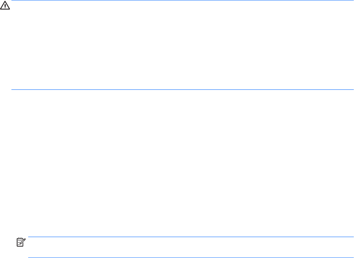This screenshot has width=354, height=258.
Task: Click the blue rule ending the caution block
Action: (183, 89)
